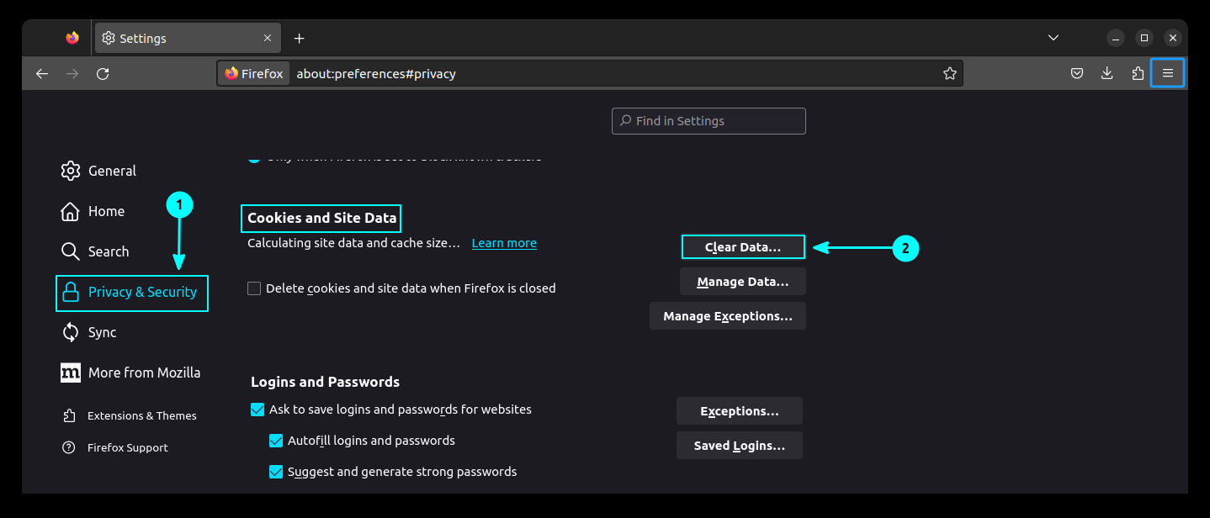The height and width of the screenshot is (518, 1210).
Task: Open the Downloads icon
Action: coord(1107,73)
